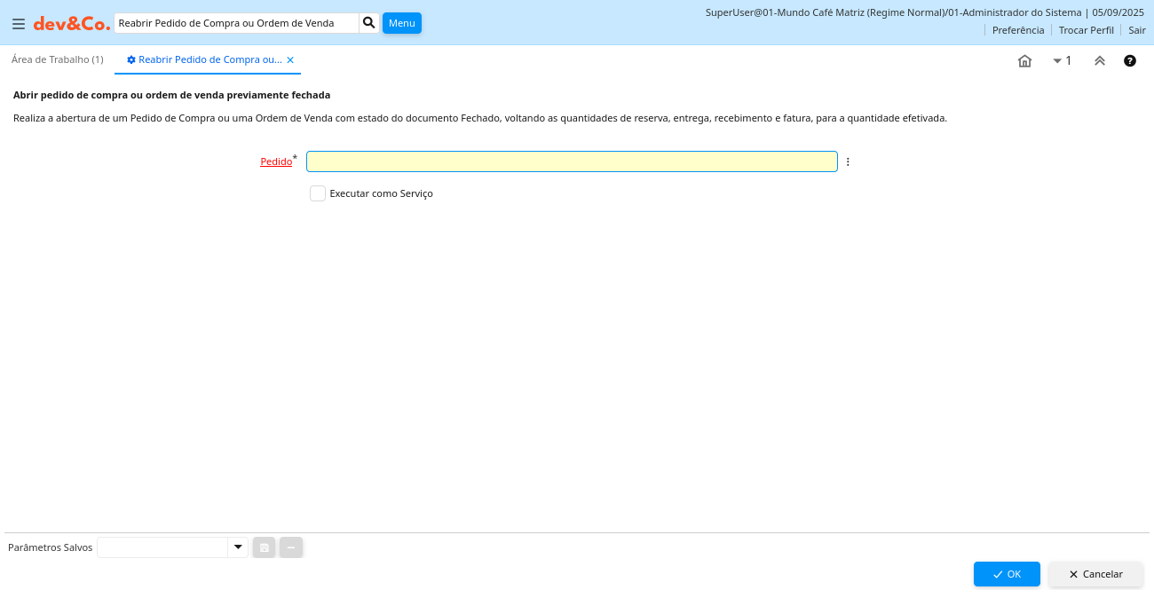
Task: Open the hamburger main menu
Action: pyautogui.click(x=18, y=24)
